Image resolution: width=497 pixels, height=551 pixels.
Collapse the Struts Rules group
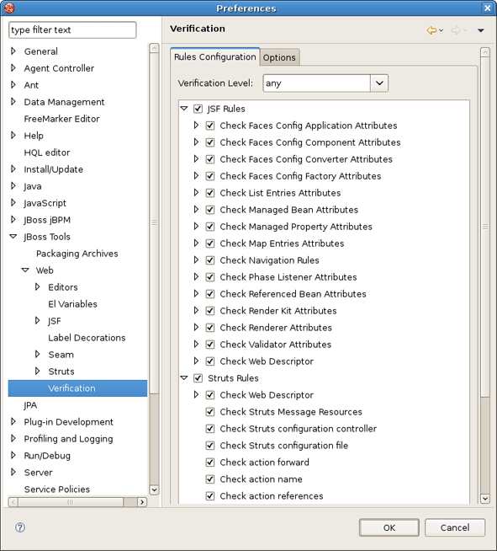point(184,377)
